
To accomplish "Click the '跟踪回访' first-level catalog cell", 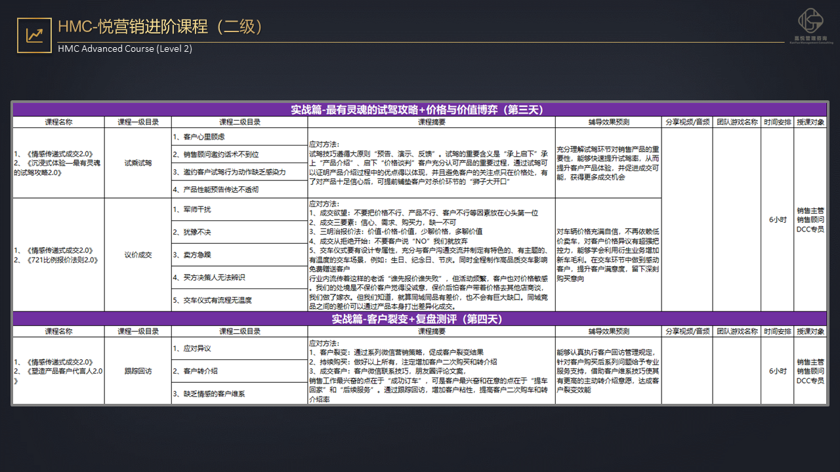I will tap(138, 370).
